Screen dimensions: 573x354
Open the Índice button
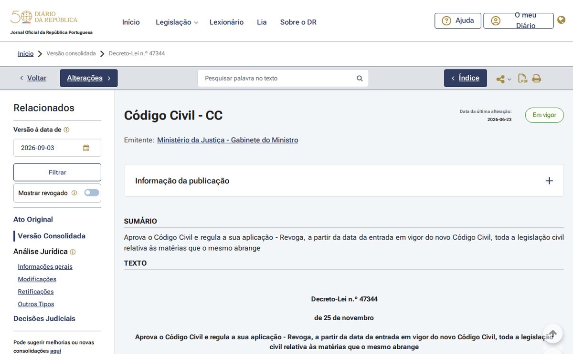click(466, 78)
